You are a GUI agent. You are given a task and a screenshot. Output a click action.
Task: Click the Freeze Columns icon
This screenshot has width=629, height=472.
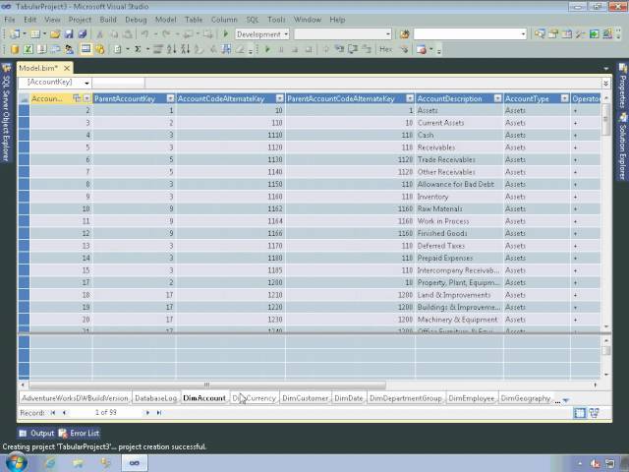pos(226,49)
